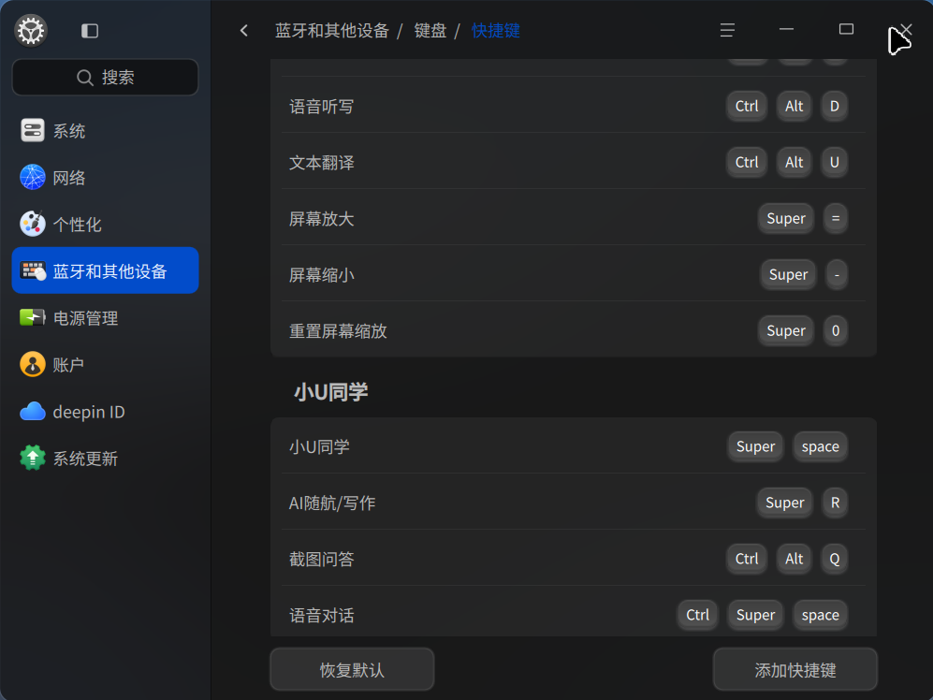933x700 pixels.
Task: Select the 屏幕缩小 shortcut row
Action: (574, 274)
